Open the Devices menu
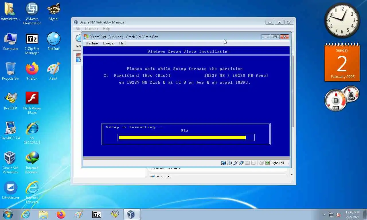The width and height of the screenshot is (367, 220). click(x=109, y=43)
